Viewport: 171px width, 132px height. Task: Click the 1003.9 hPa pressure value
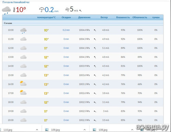(x=84, y=66)
